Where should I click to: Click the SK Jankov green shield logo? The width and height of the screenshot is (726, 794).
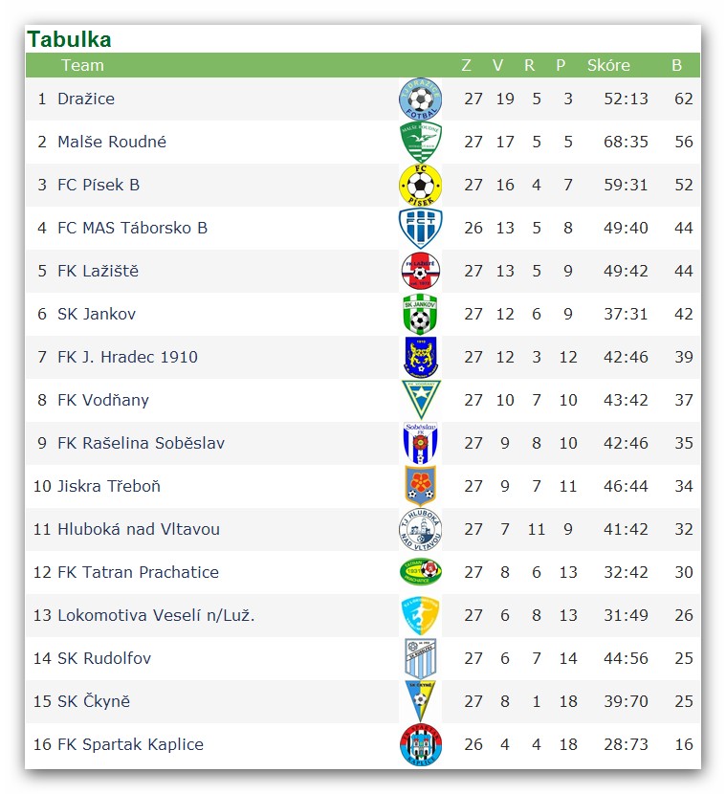420,315
